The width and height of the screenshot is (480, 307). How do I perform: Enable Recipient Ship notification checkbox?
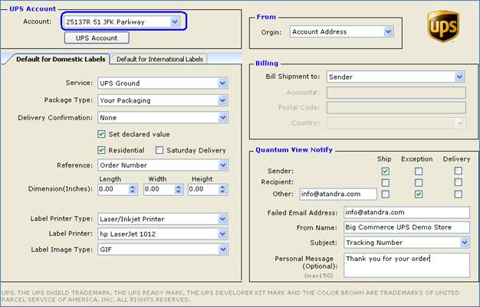(x=386, y=182)
